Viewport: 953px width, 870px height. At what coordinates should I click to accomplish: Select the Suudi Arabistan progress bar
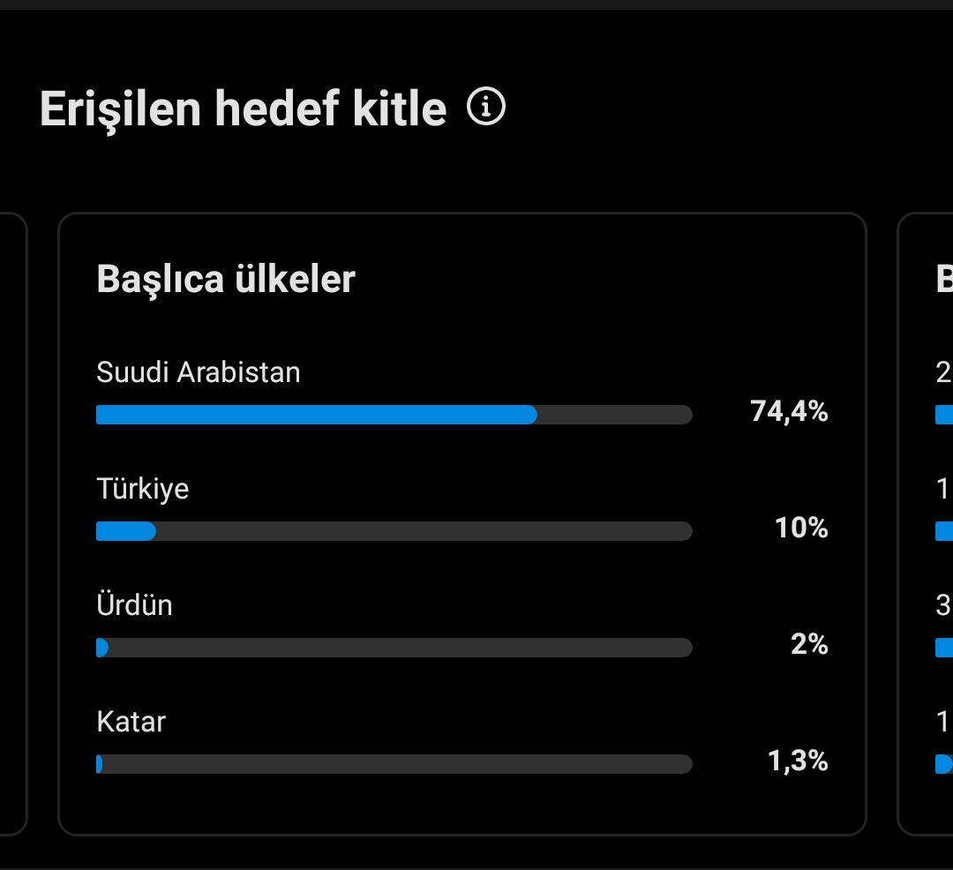pos(394,415)
